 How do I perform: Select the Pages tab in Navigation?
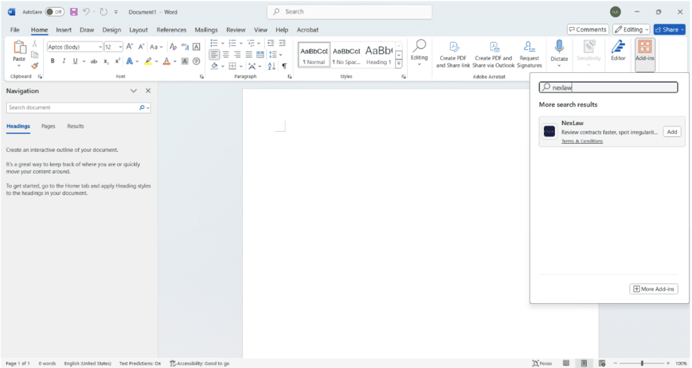tap(48, 126)
